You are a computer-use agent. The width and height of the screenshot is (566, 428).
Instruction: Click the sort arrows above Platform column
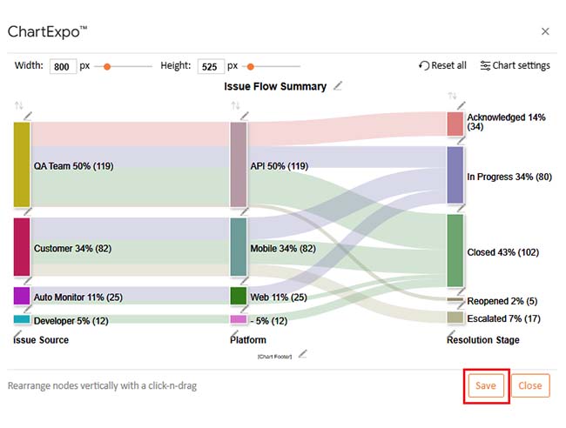(x=235, y=105)
